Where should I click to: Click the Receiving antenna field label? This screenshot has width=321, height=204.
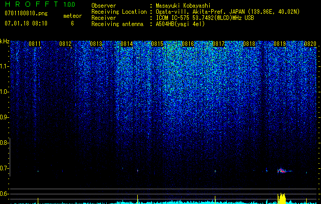pyautogui.click(x=117, y=24)
